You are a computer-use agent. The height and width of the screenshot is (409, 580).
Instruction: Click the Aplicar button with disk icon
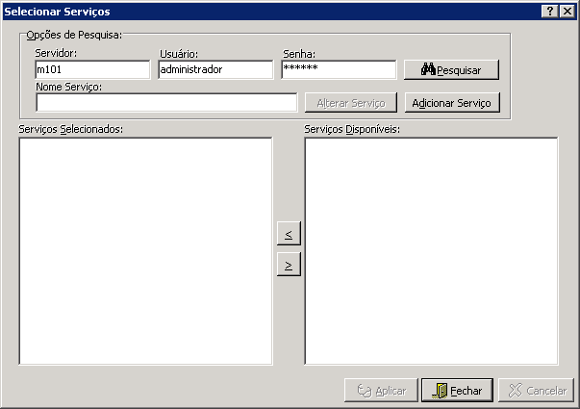[x=381, y=391]
